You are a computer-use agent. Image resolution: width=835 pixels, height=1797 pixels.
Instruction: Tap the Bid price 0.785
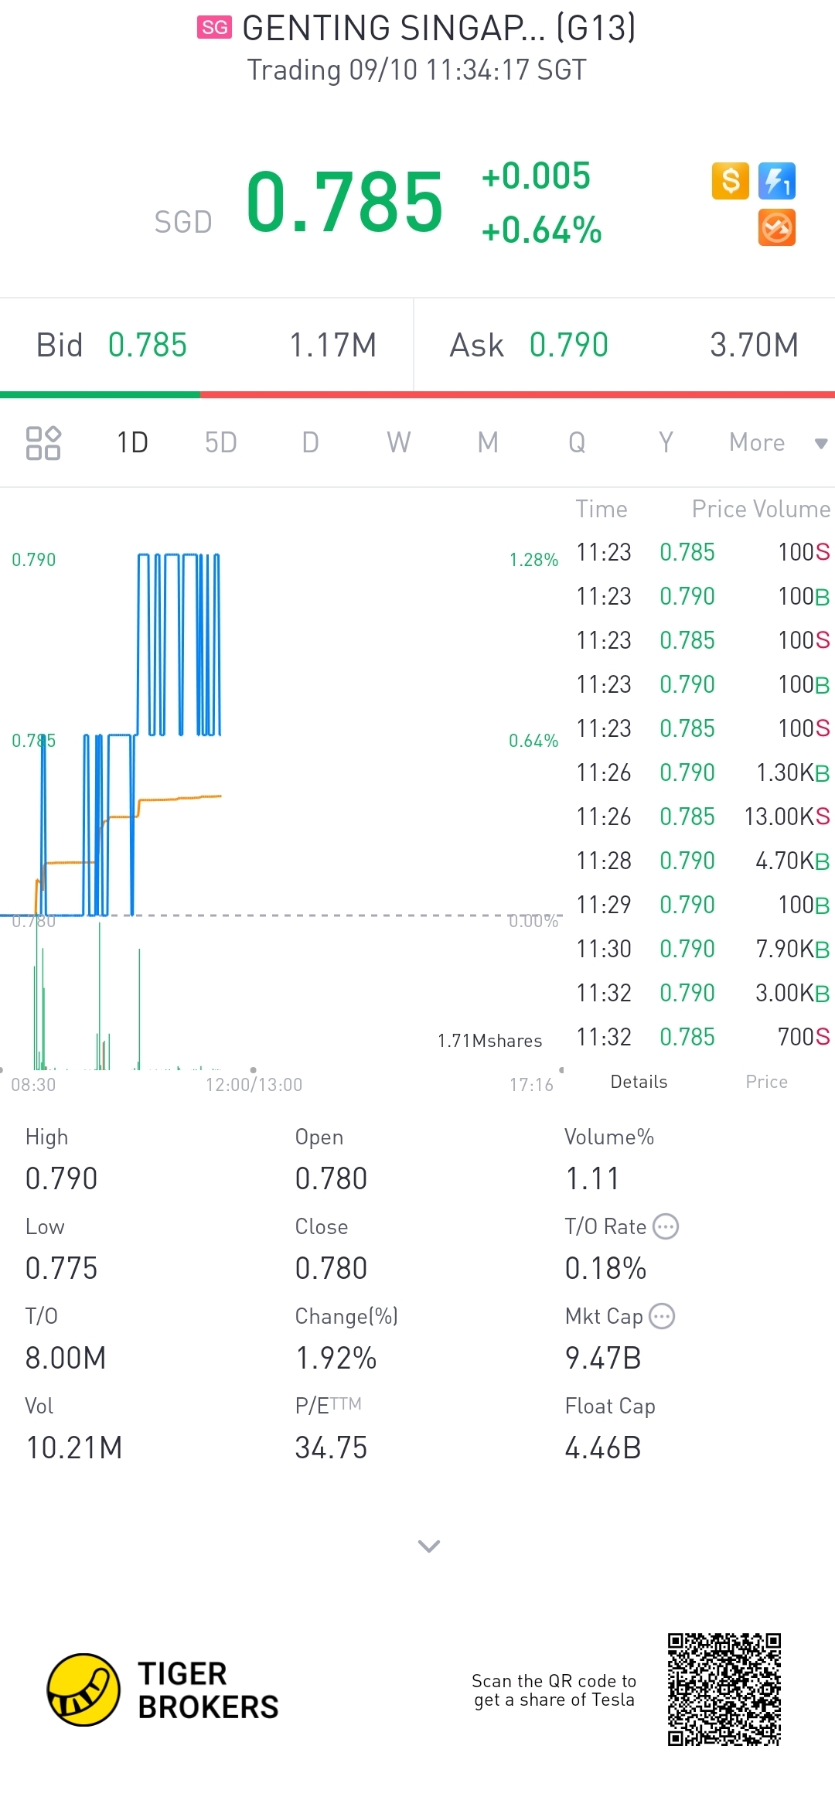[148, 346]
